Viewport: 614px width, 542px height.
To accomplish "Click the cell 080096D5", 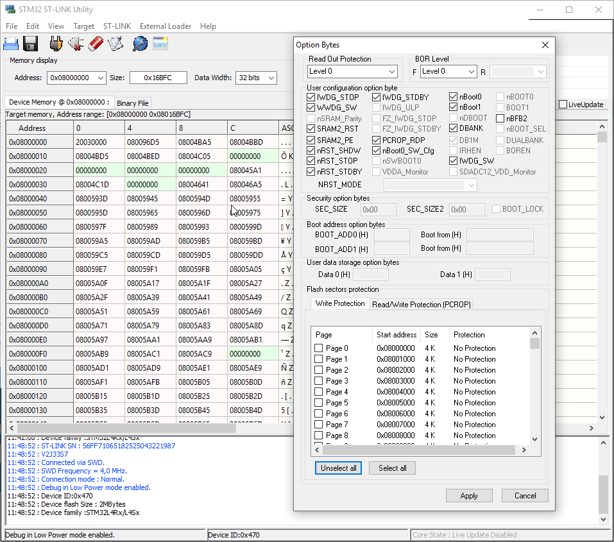I will coord(150,142).
